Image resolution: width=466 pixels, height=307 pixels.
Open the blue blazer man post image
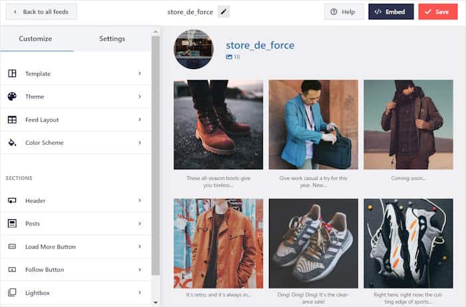[314, 124]
